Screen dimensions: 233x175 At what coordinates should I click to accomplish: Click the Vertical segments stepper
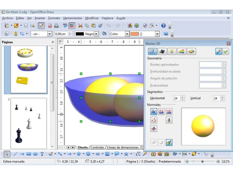222,98
